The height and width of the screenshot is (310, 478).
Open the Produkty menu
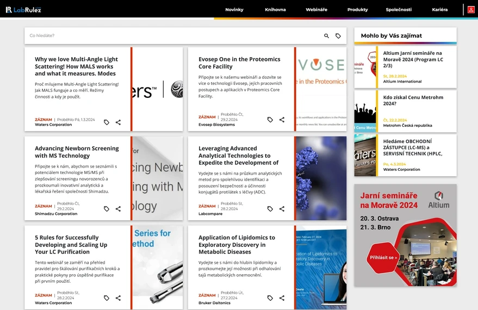[x=358, y=9]
